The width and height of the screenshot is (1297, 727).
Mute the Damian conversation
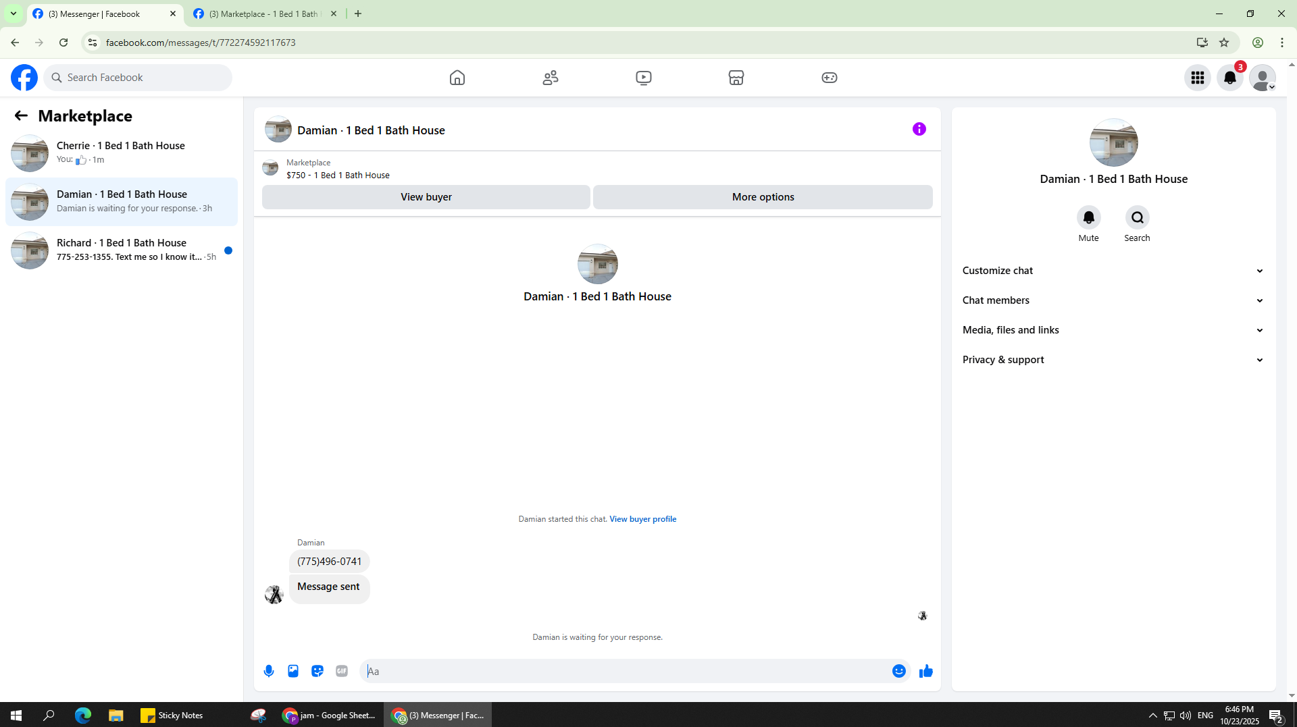(1088, 217)
